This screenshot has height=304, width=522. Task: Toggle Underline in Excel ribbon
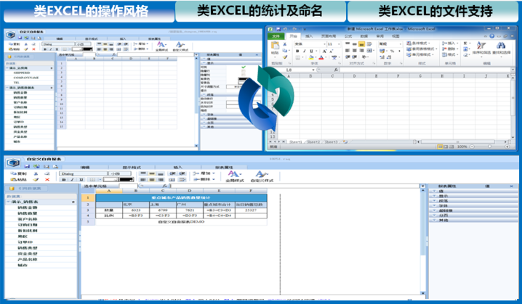pos(311,51)
